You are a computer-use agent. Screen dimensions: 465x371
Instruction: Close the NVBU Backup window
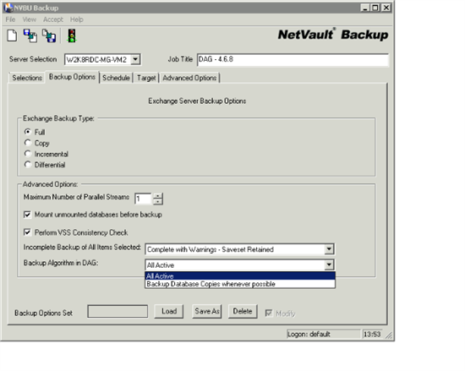[x=386, y=8]
